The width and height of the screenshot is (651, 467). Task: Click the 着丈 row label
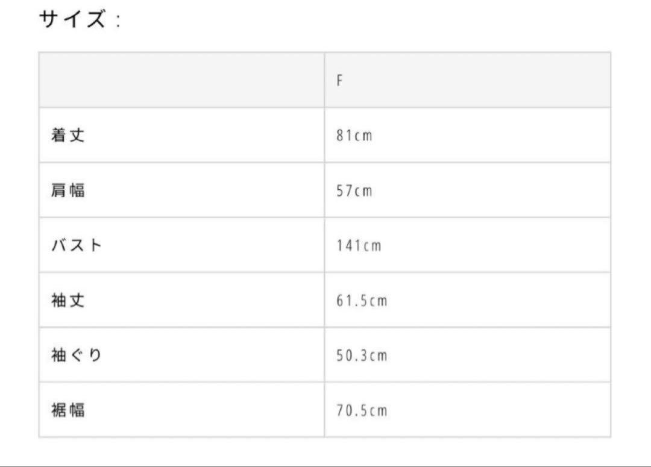tap(68, 135)
